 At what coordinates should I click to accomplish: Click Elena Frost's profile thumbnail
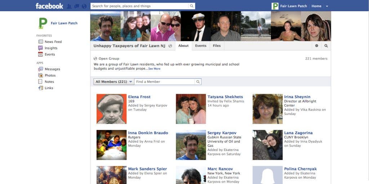(x=112, y=109)
